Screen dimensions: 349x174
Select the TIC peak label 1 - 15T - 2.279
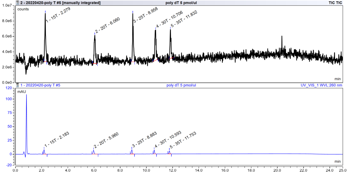(58, 15)
